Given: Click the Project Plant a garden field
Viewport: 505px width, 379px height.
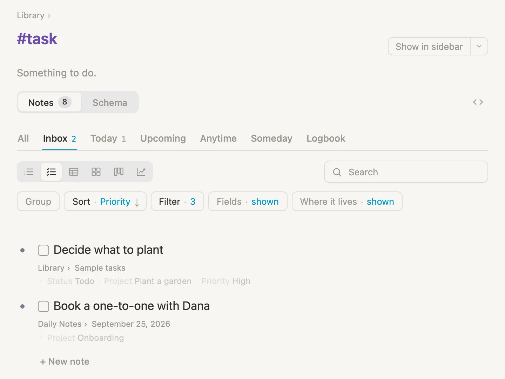Looking at the screenshot, I should (148, 281).
